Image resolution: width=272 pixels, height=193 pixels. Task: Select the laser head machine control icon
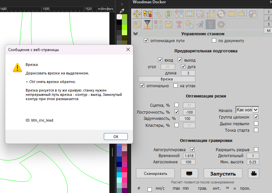(x=147, y=24)
